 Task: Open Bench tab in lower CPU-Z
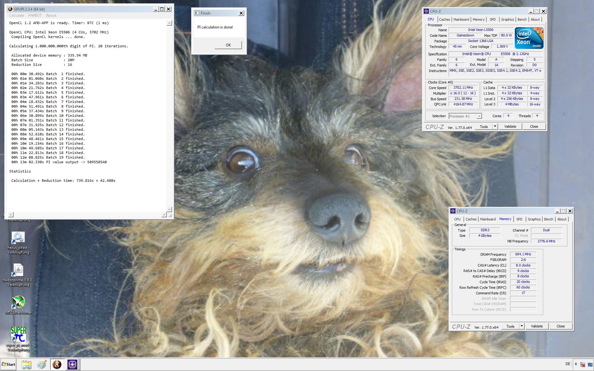(549, 219)
